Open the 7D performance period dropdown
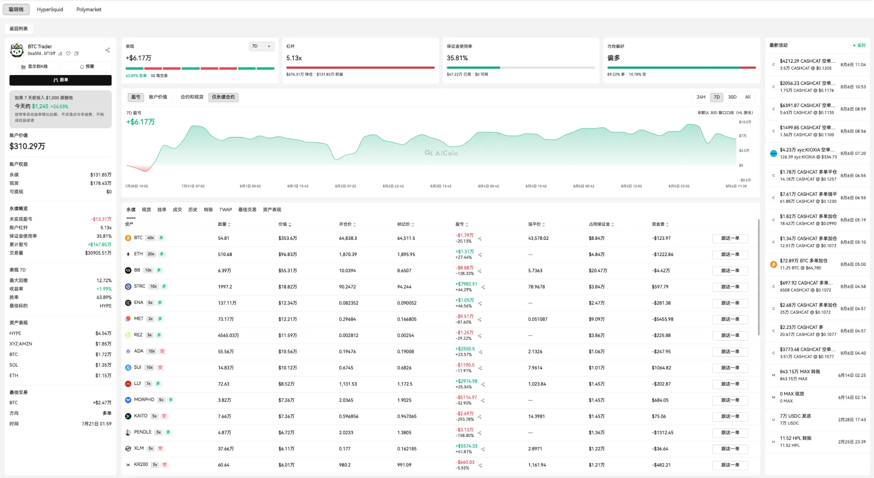The image size is (874, 478). tap(261, 47)
